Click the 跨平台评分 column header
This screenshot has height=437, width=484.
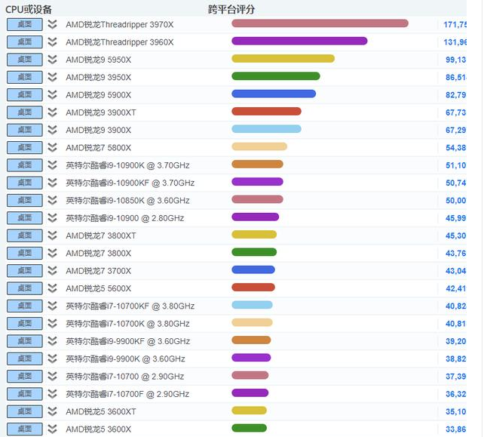click(x=231, y=9)
